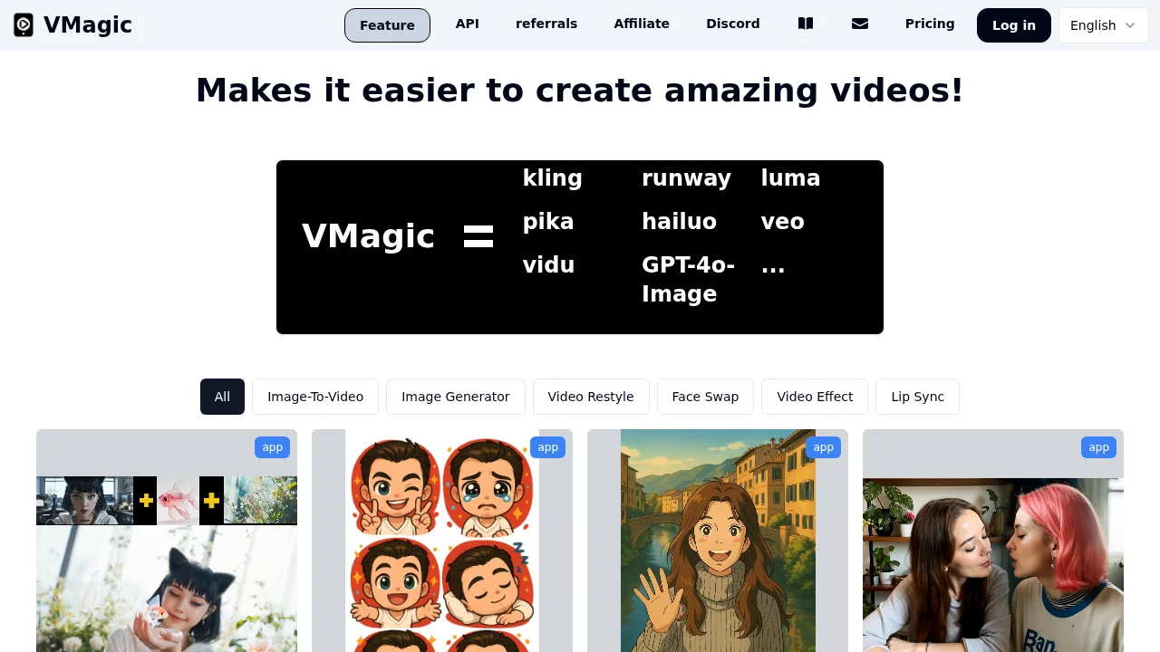Viewport: 1160px width, 652px height.
Task: Open the API menu item
Action: click(x=467, y=24)
